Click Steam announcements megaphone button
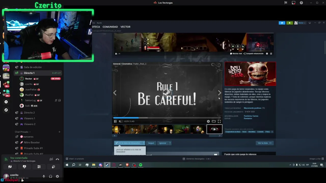Viewport: 326px width, 183px height. pyautogui.click(x=282, y=23)
